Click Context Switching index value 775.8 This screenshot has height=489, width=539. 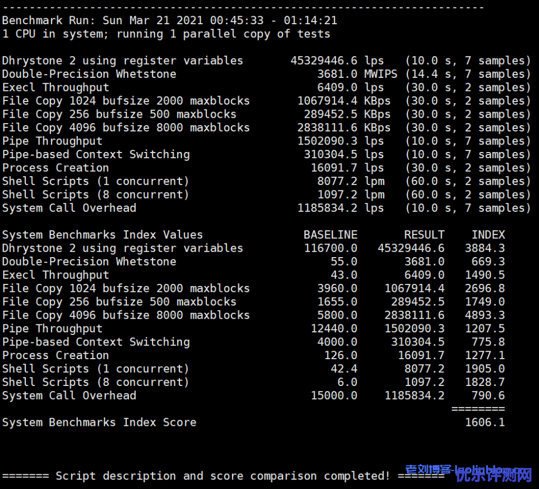point(488,342)
